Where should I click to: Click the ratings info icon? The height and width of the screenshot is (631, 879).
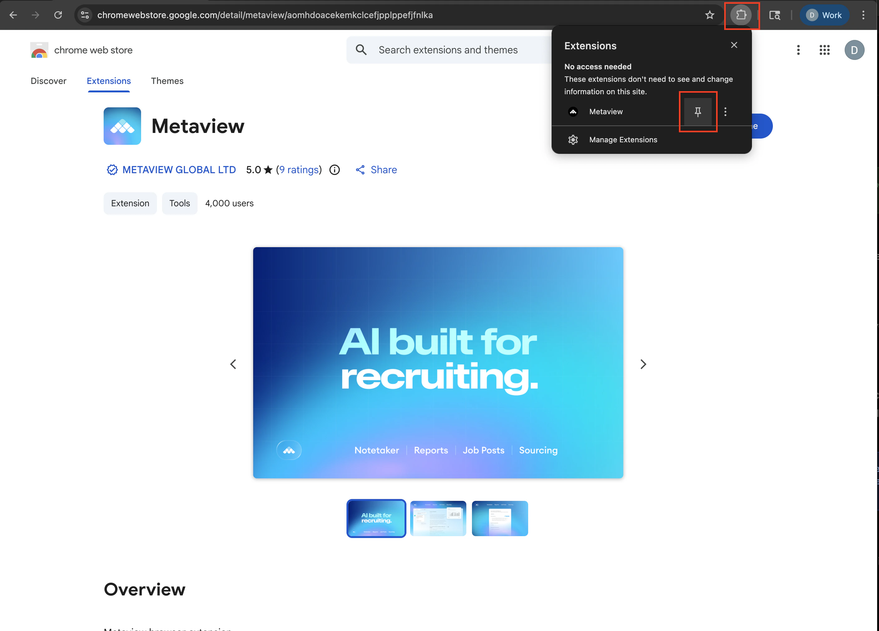click(335, 170)
